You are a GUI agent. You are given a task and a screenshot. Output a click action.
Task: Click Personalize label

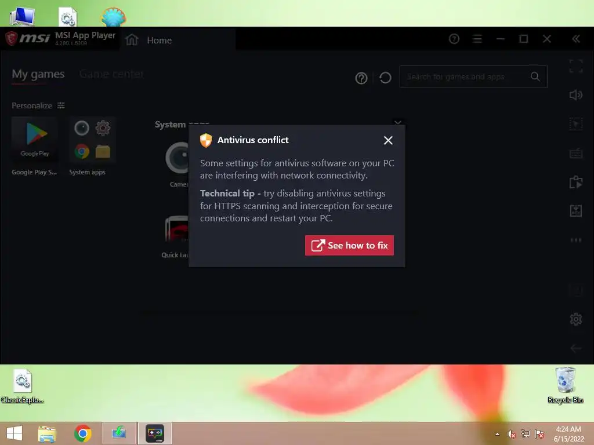32,105
